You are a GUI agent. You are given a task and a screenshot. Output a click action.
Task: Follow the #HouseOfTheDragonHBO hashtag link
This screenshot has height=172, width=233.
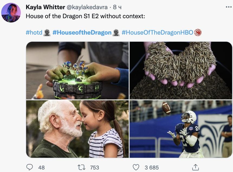tap(157, 33)
